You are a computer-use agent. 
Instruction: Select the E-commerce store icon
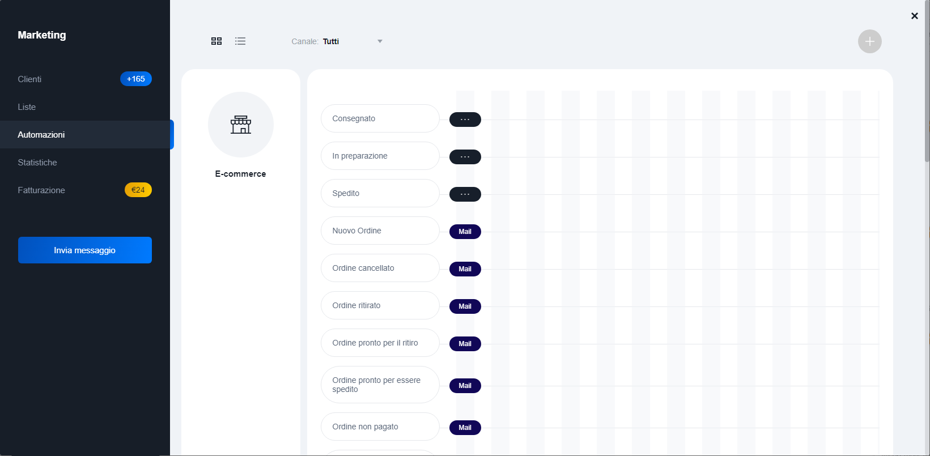(x=241, y=125)
